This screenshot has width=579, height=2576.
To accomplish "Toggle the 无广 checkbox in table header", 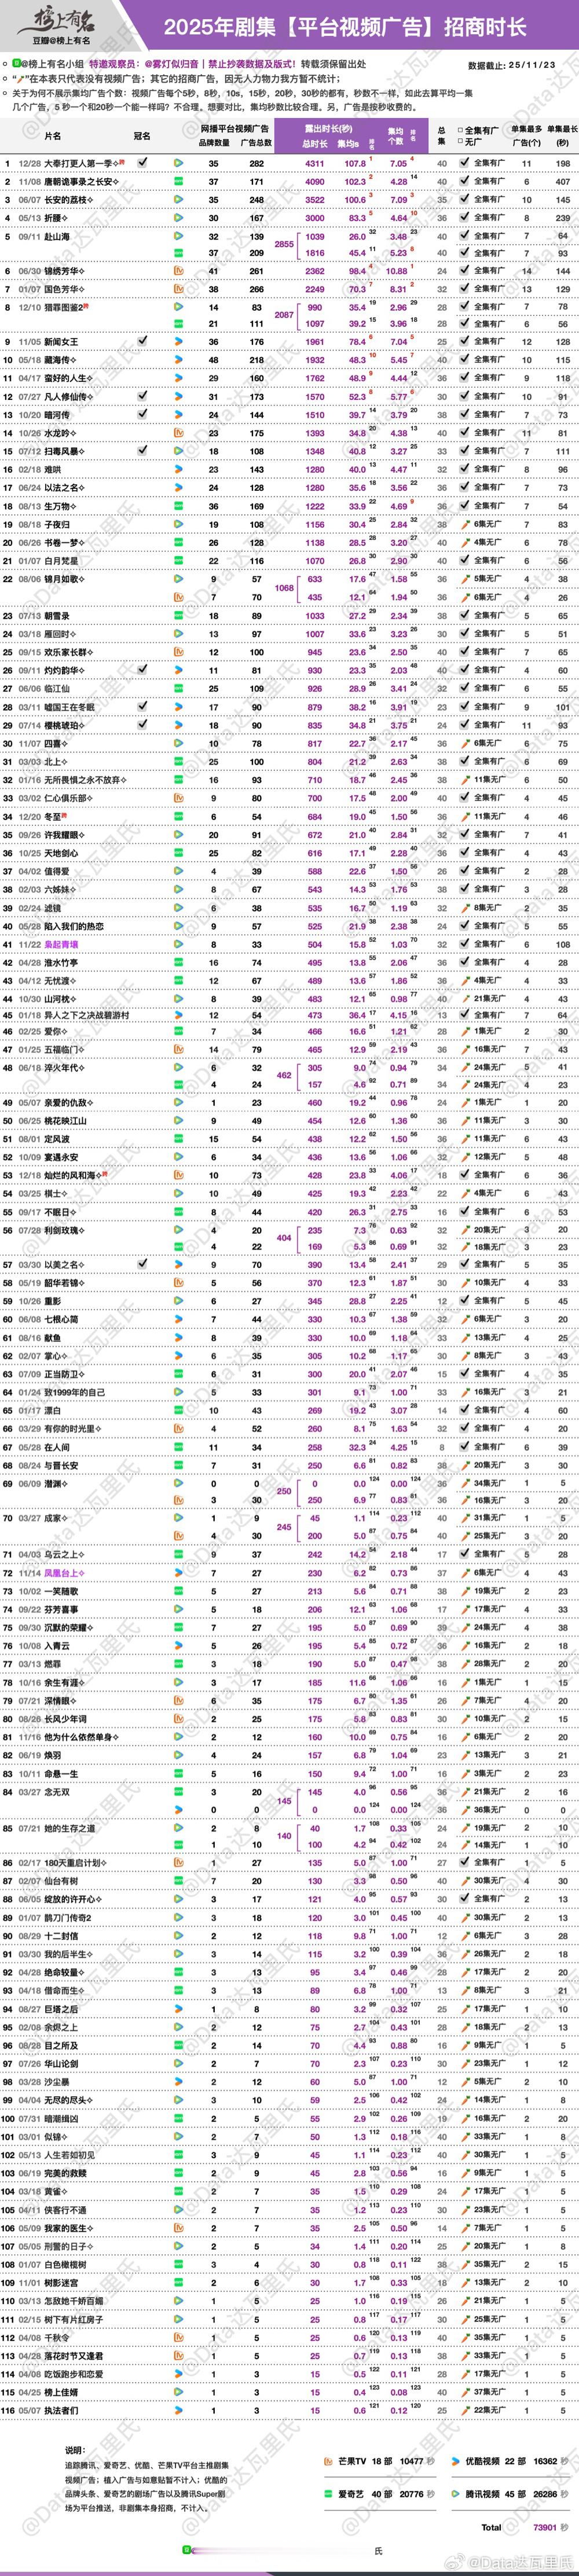I will tap(461, 141).
